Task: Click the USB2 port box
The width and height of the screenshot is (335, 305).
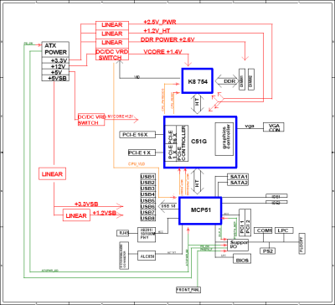Action: [x=148, y=183]
